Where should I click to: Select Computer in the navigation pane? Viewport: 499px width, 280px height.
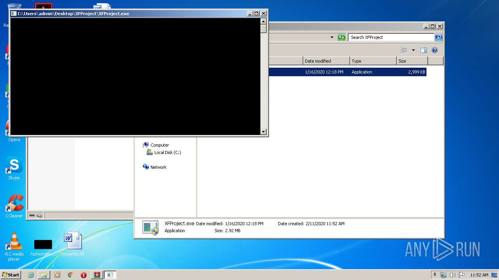click(x=156, y=145)
